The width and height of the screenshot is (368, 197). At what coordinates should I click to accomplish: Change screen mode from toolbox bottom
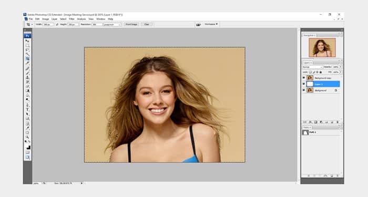tap(27, 158)
